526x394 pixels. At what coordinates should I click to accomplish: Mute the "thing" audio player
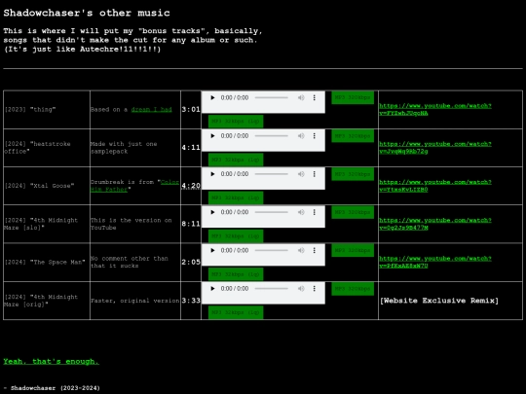tap(301, 98)
